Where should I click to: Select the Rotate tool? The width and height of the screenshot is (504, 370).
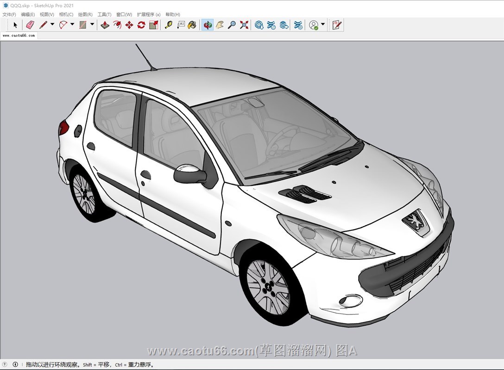pyautogui.click(x=141, y=25)
